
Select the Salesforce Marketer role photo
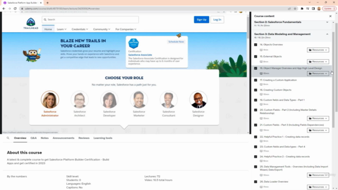pos(139,100)
